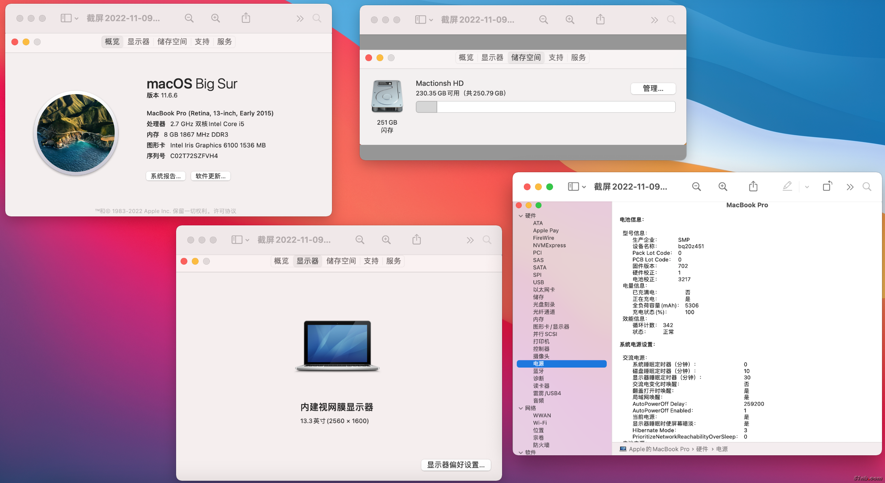Click the share icon in storage Preview window
The width and height of the screenshot is (885, 483).
point(600,19)
